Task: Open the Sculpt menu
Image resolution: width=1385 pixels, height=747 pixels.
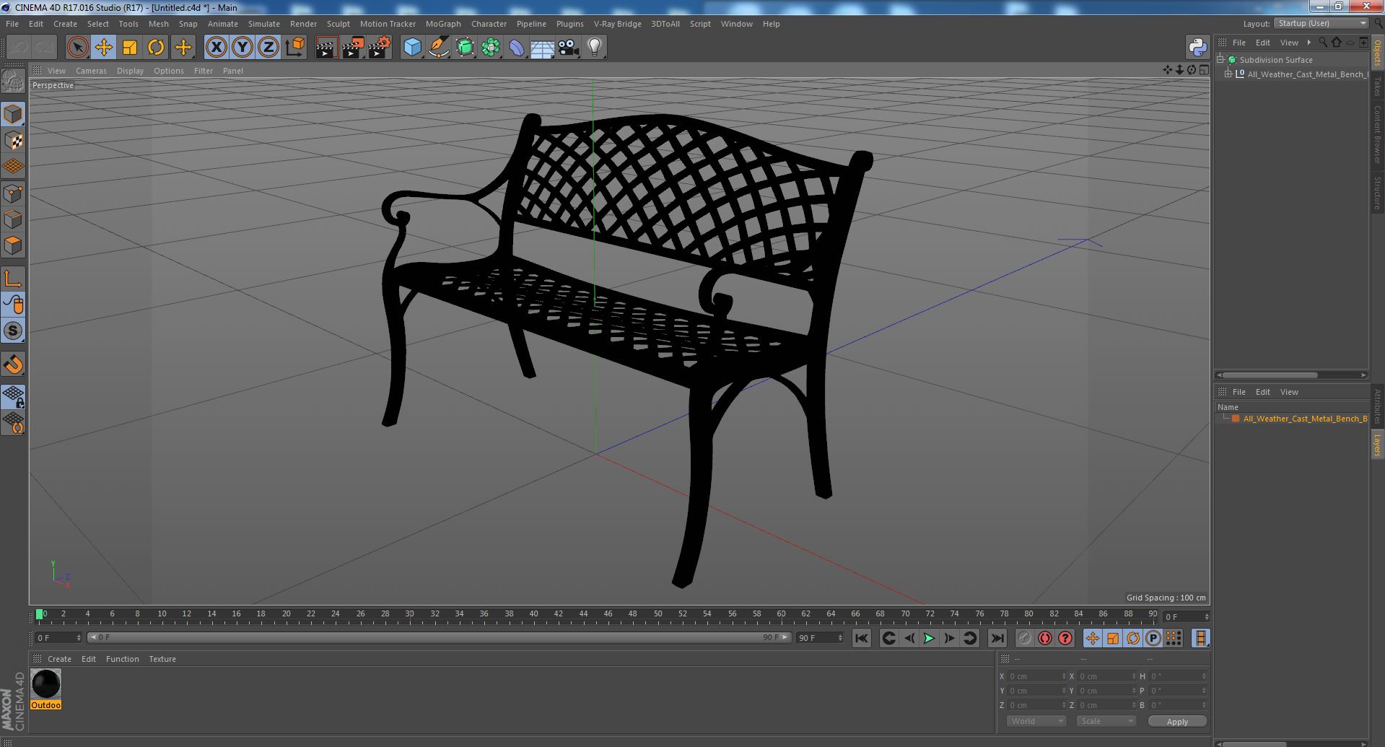Action: tap(338, 24)
